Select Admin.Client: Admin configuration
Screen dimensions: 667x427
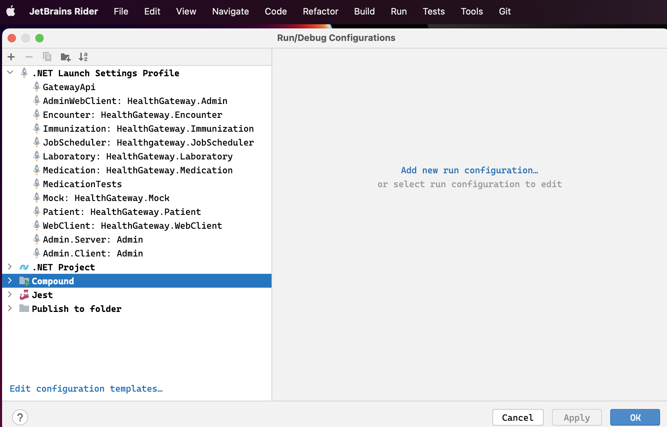(x=137, y=253)
